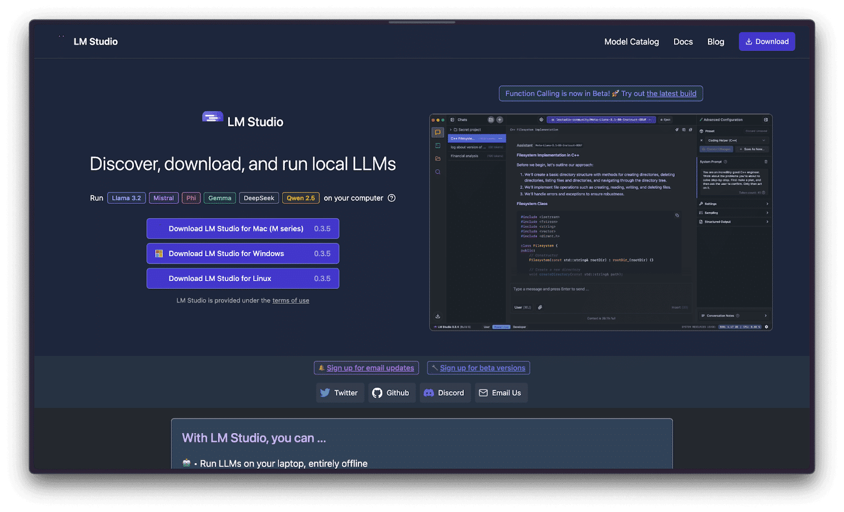Switch to Power User mode in the status bar
Image resolution: width=844 pixels, height=512 pixels.
[501, 327]
